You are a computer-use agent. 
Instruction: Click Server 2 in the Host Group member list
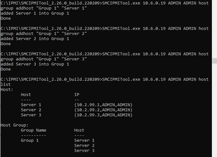coord(84,145)
